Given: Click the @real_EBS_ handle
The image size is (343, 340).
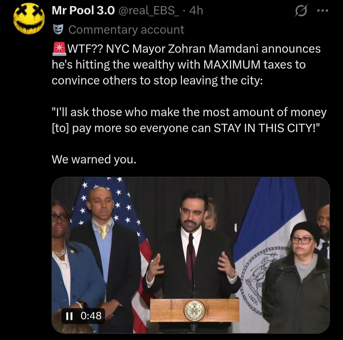Looking at the screenshot, I should pos(149,10).
